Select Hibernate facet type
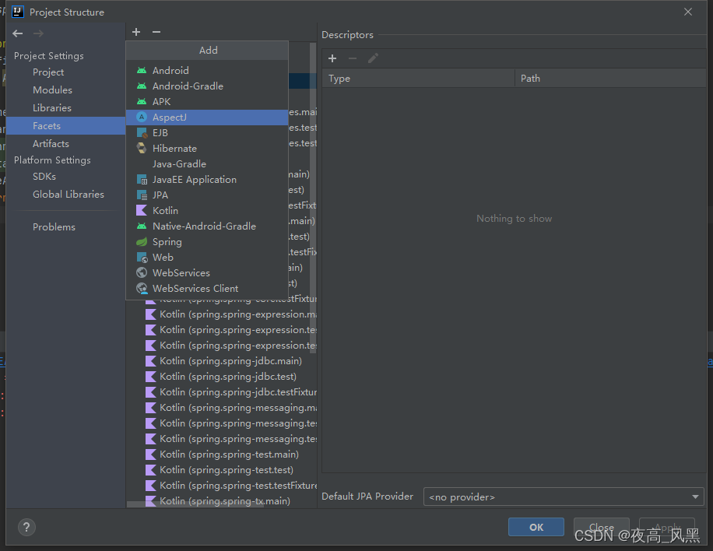Screen dimensions: 713x551 (x=207, y=148)
